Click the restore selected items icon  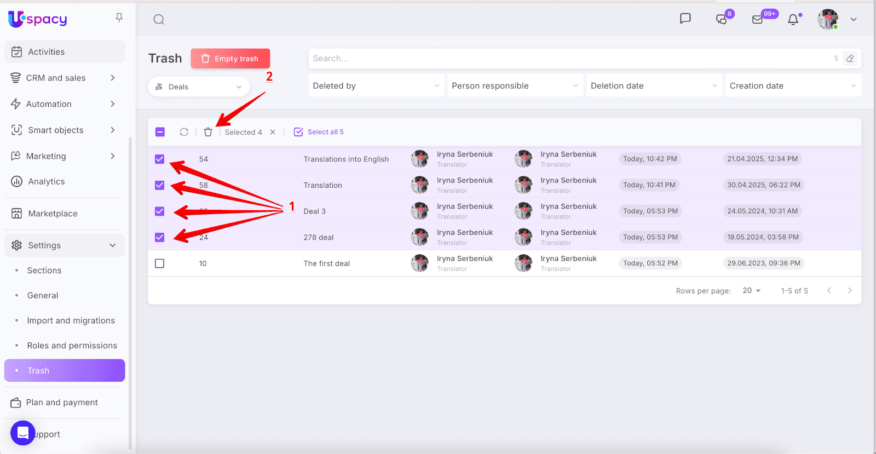(184, 132)
